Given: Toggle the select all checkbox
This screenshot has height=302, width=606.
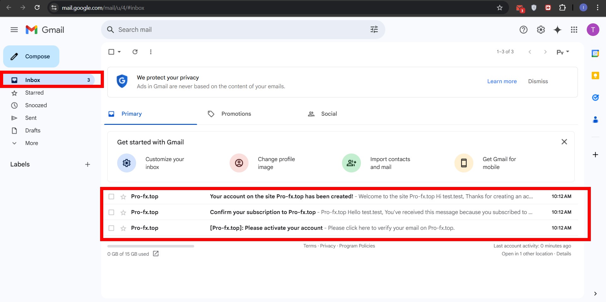Looking at the screenshot, I should coord(111,52).
